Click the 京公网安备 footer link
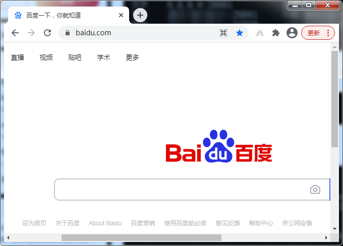 (x=297, y=223)
